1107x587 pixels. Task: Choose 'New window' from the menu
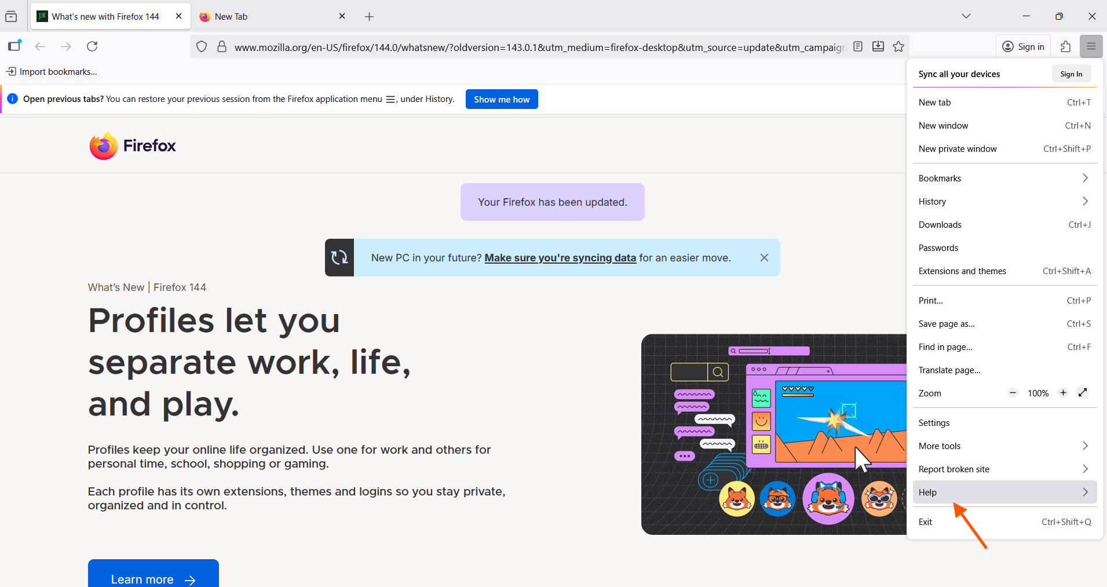(1005, 126)
